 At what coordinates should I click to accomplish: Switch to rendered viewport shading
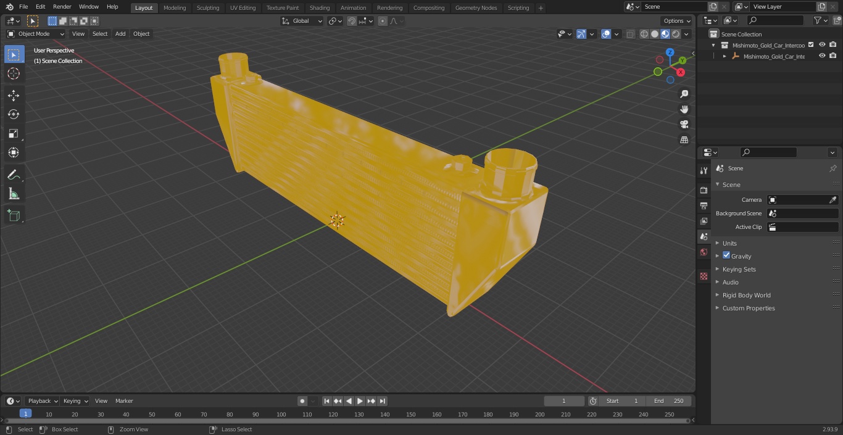pos(676,34)
